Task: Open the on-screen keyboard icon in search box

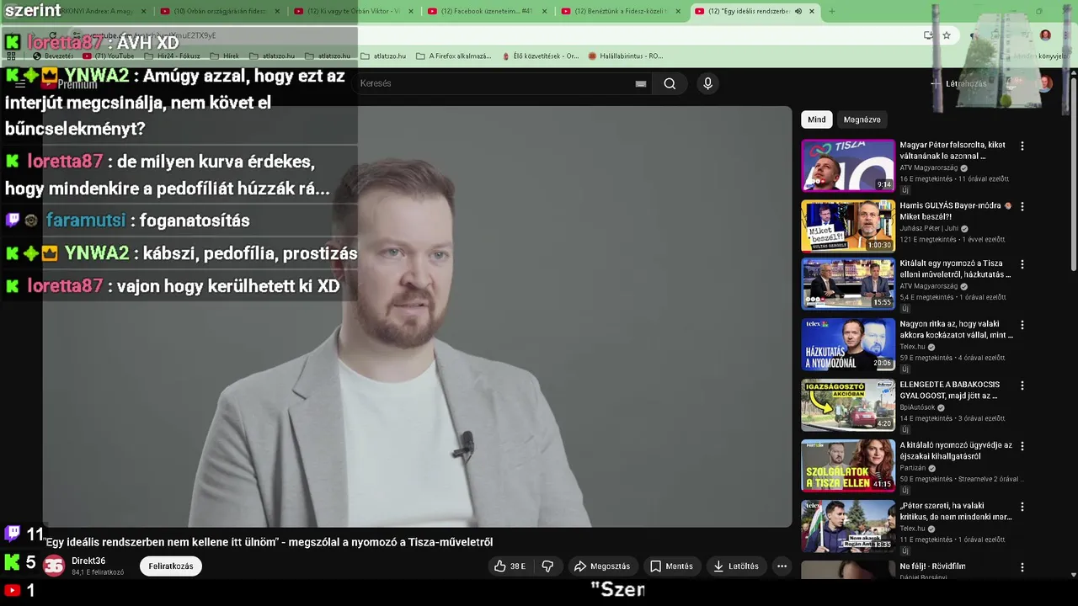Action: [x=641, y=83]
